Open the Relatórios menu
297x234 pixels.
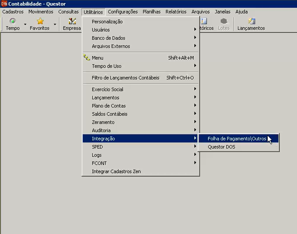(175, 12)
